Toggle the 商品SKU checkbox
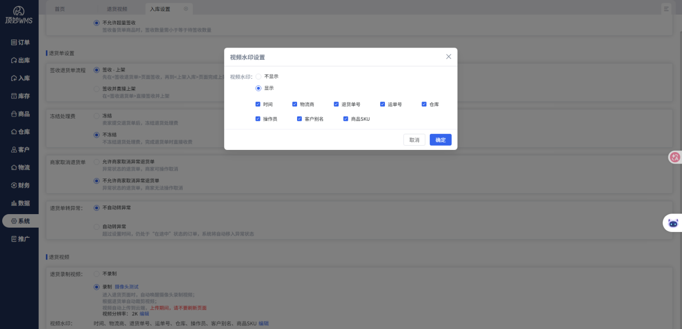The height and width of the screenshot is (329, 682). (x=346, y=119)
